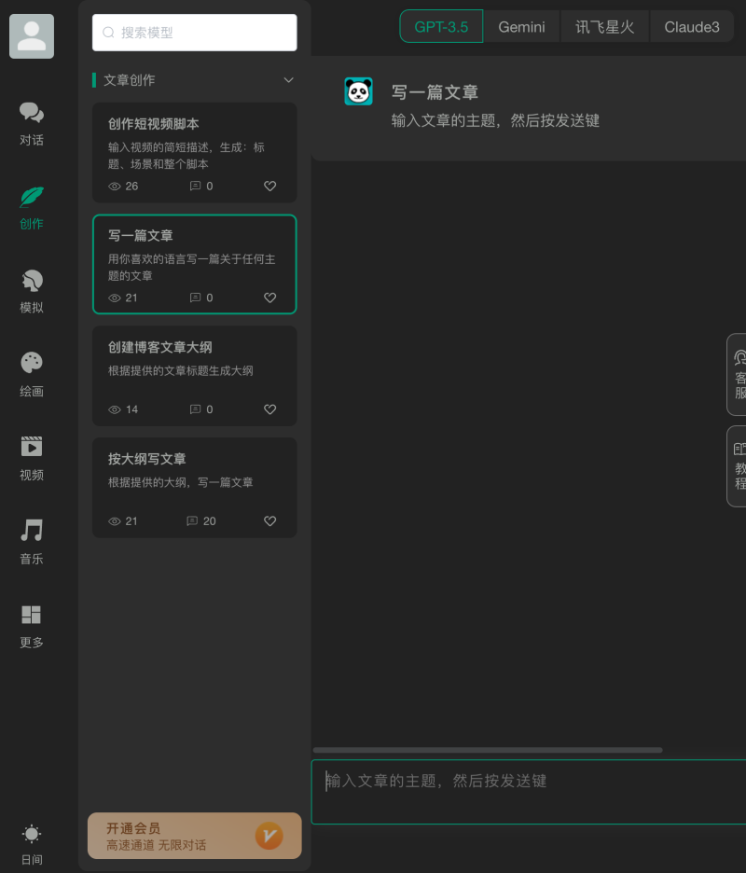Click the orange V badge icon
Viewport: 746px width, 873px height.
[269, 836]
